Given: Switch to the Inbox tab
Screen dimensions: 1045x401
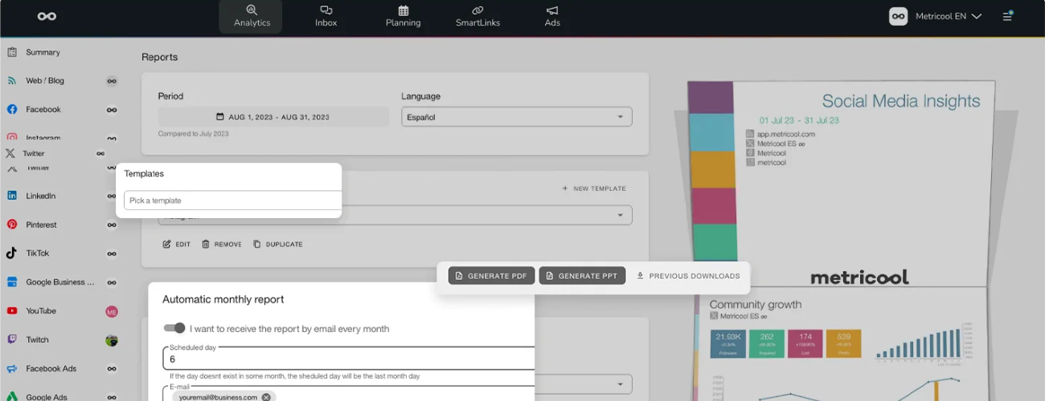Looking at the screenshot, I should pos(326,16).
